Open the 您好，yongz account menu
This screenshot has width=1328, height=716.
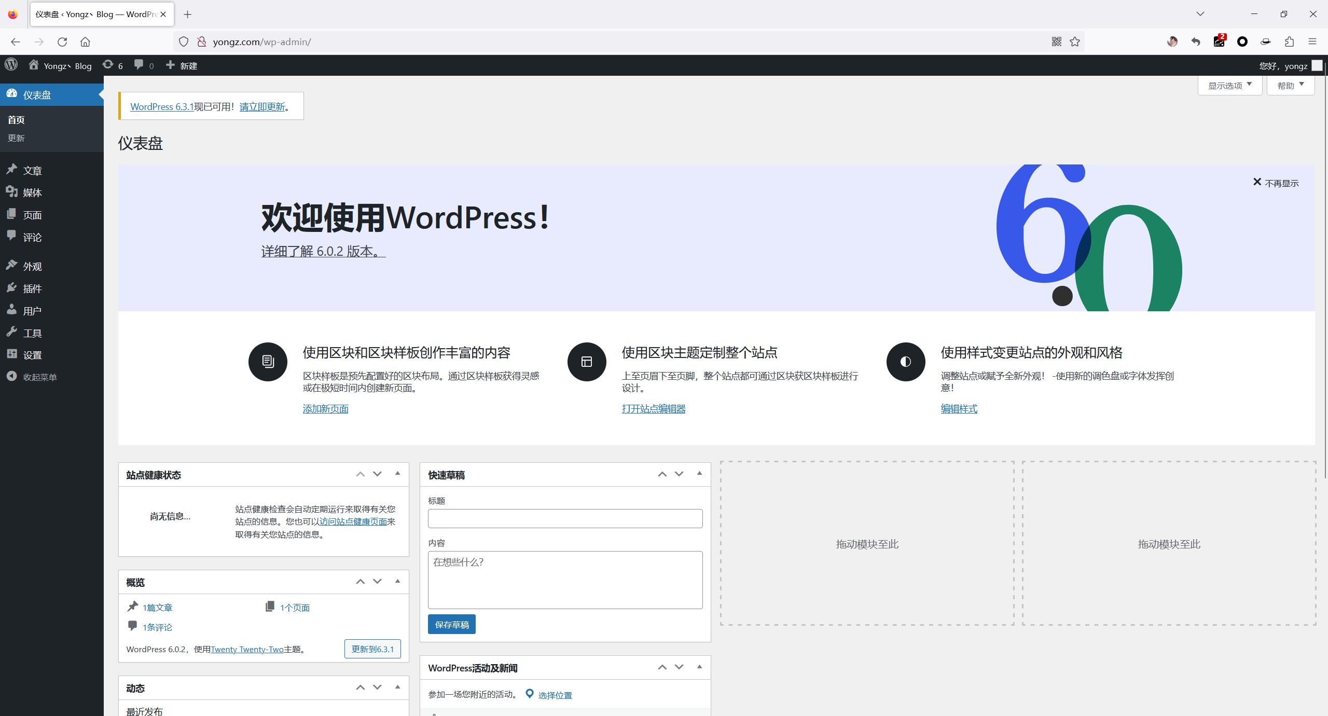coord(1291,65)
